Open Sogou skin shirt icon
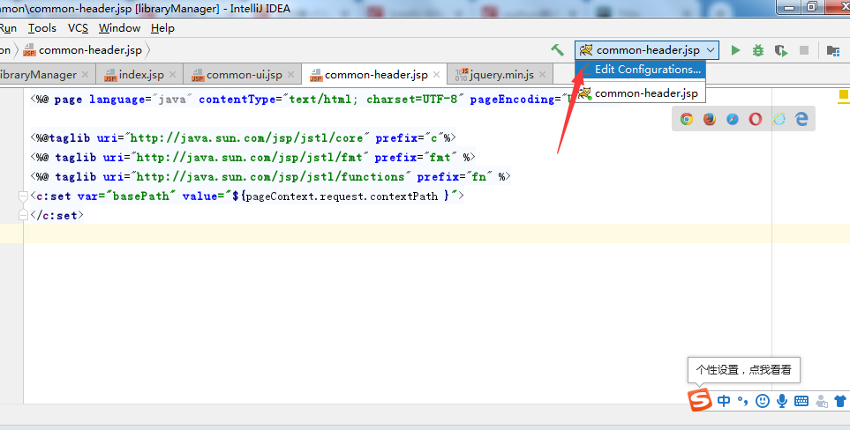 (x=840, y=401)
